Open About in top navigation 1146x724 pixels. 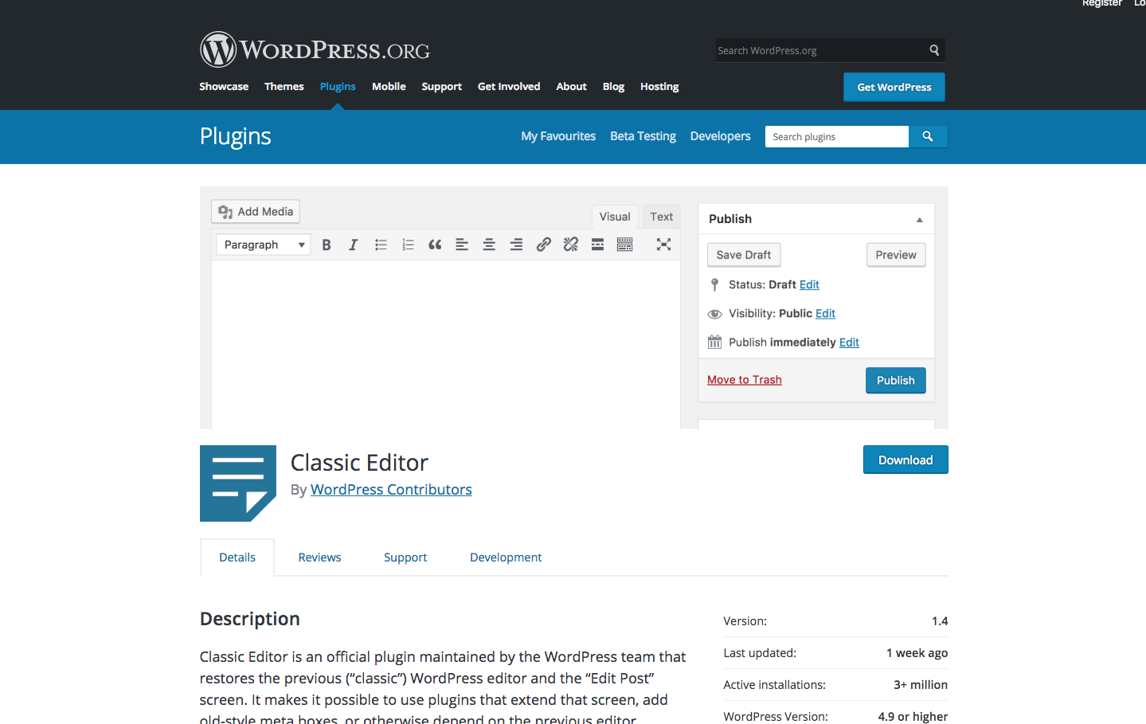point(571,86)
